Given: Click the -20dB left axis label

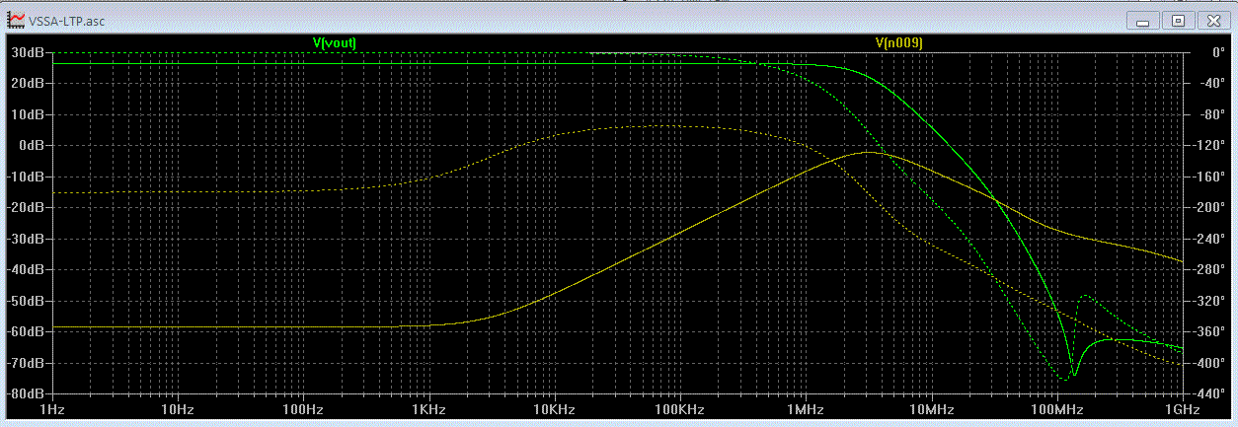Looking at the screenshot, I should (24, 208).
